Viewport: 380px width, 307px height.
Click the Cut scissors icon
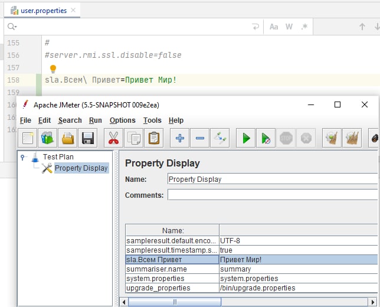(113, 138)
